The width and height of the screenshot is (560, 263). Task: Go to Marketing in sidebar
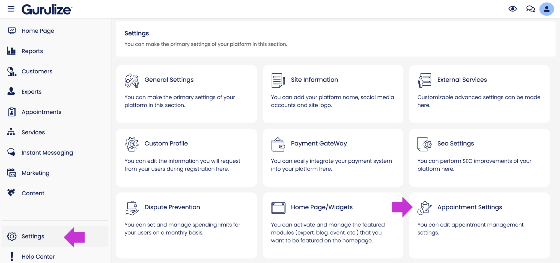coord(35,173)
